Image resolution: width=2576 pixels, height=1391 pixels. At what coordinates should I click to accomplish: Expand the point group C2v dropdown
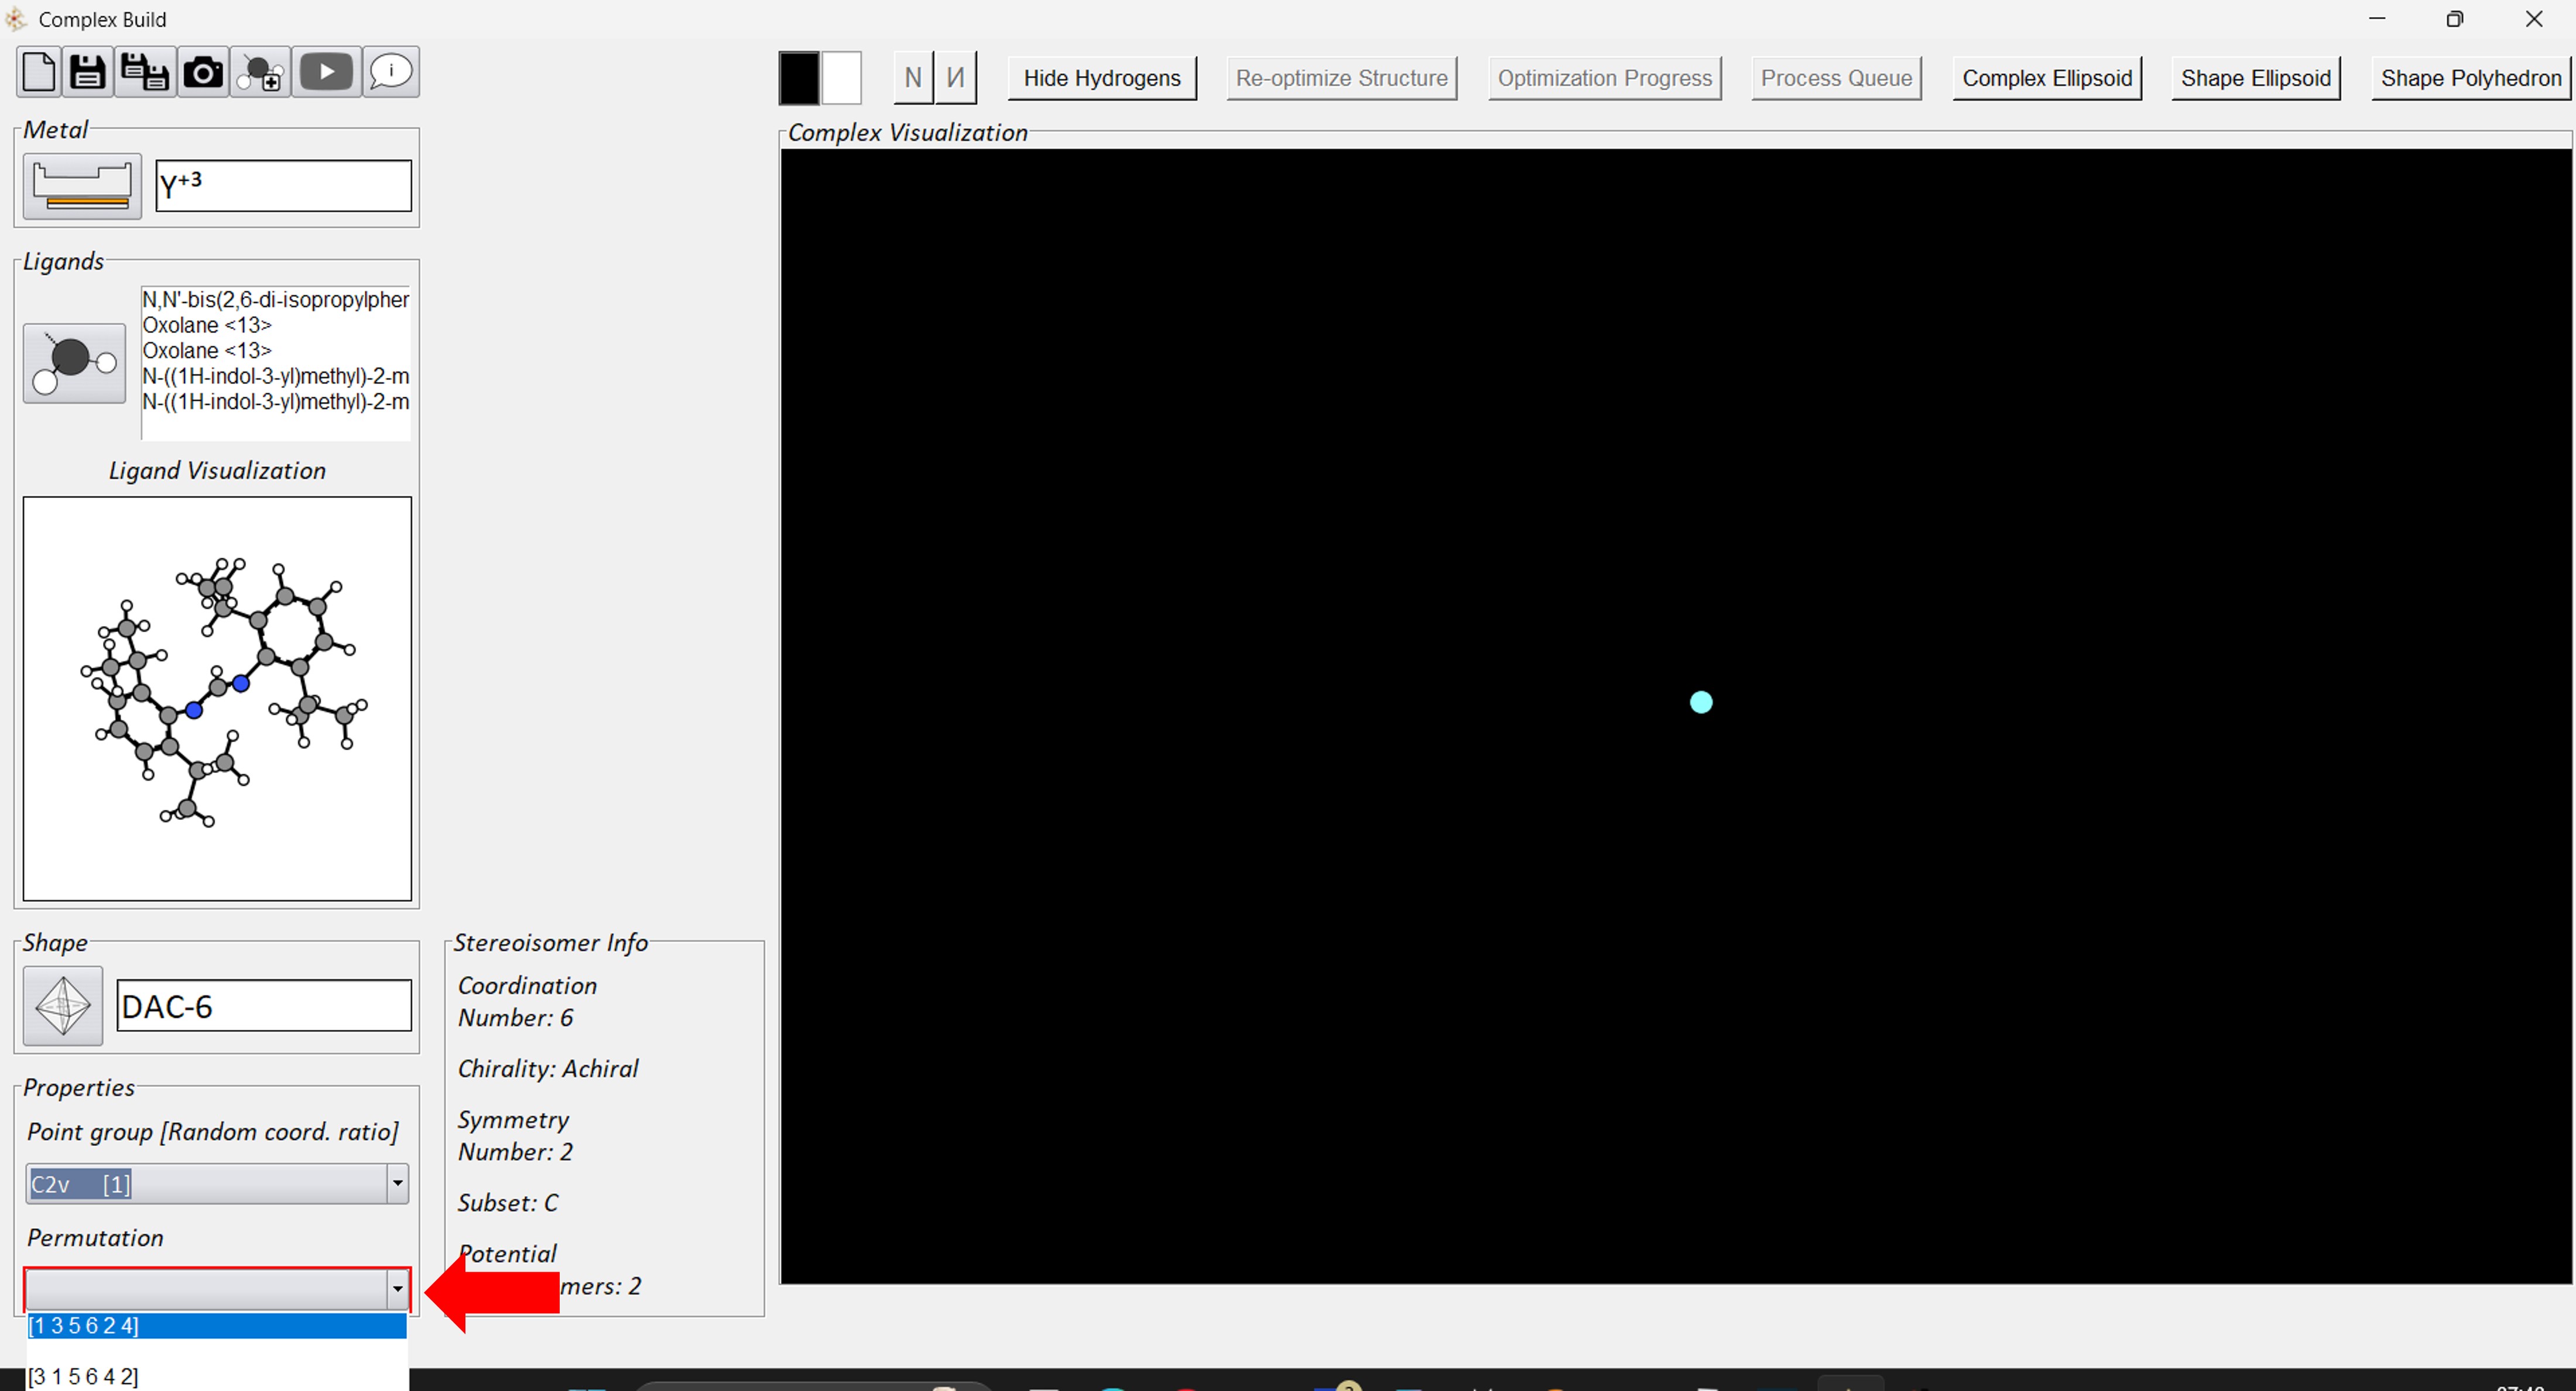coord(397,1184)
